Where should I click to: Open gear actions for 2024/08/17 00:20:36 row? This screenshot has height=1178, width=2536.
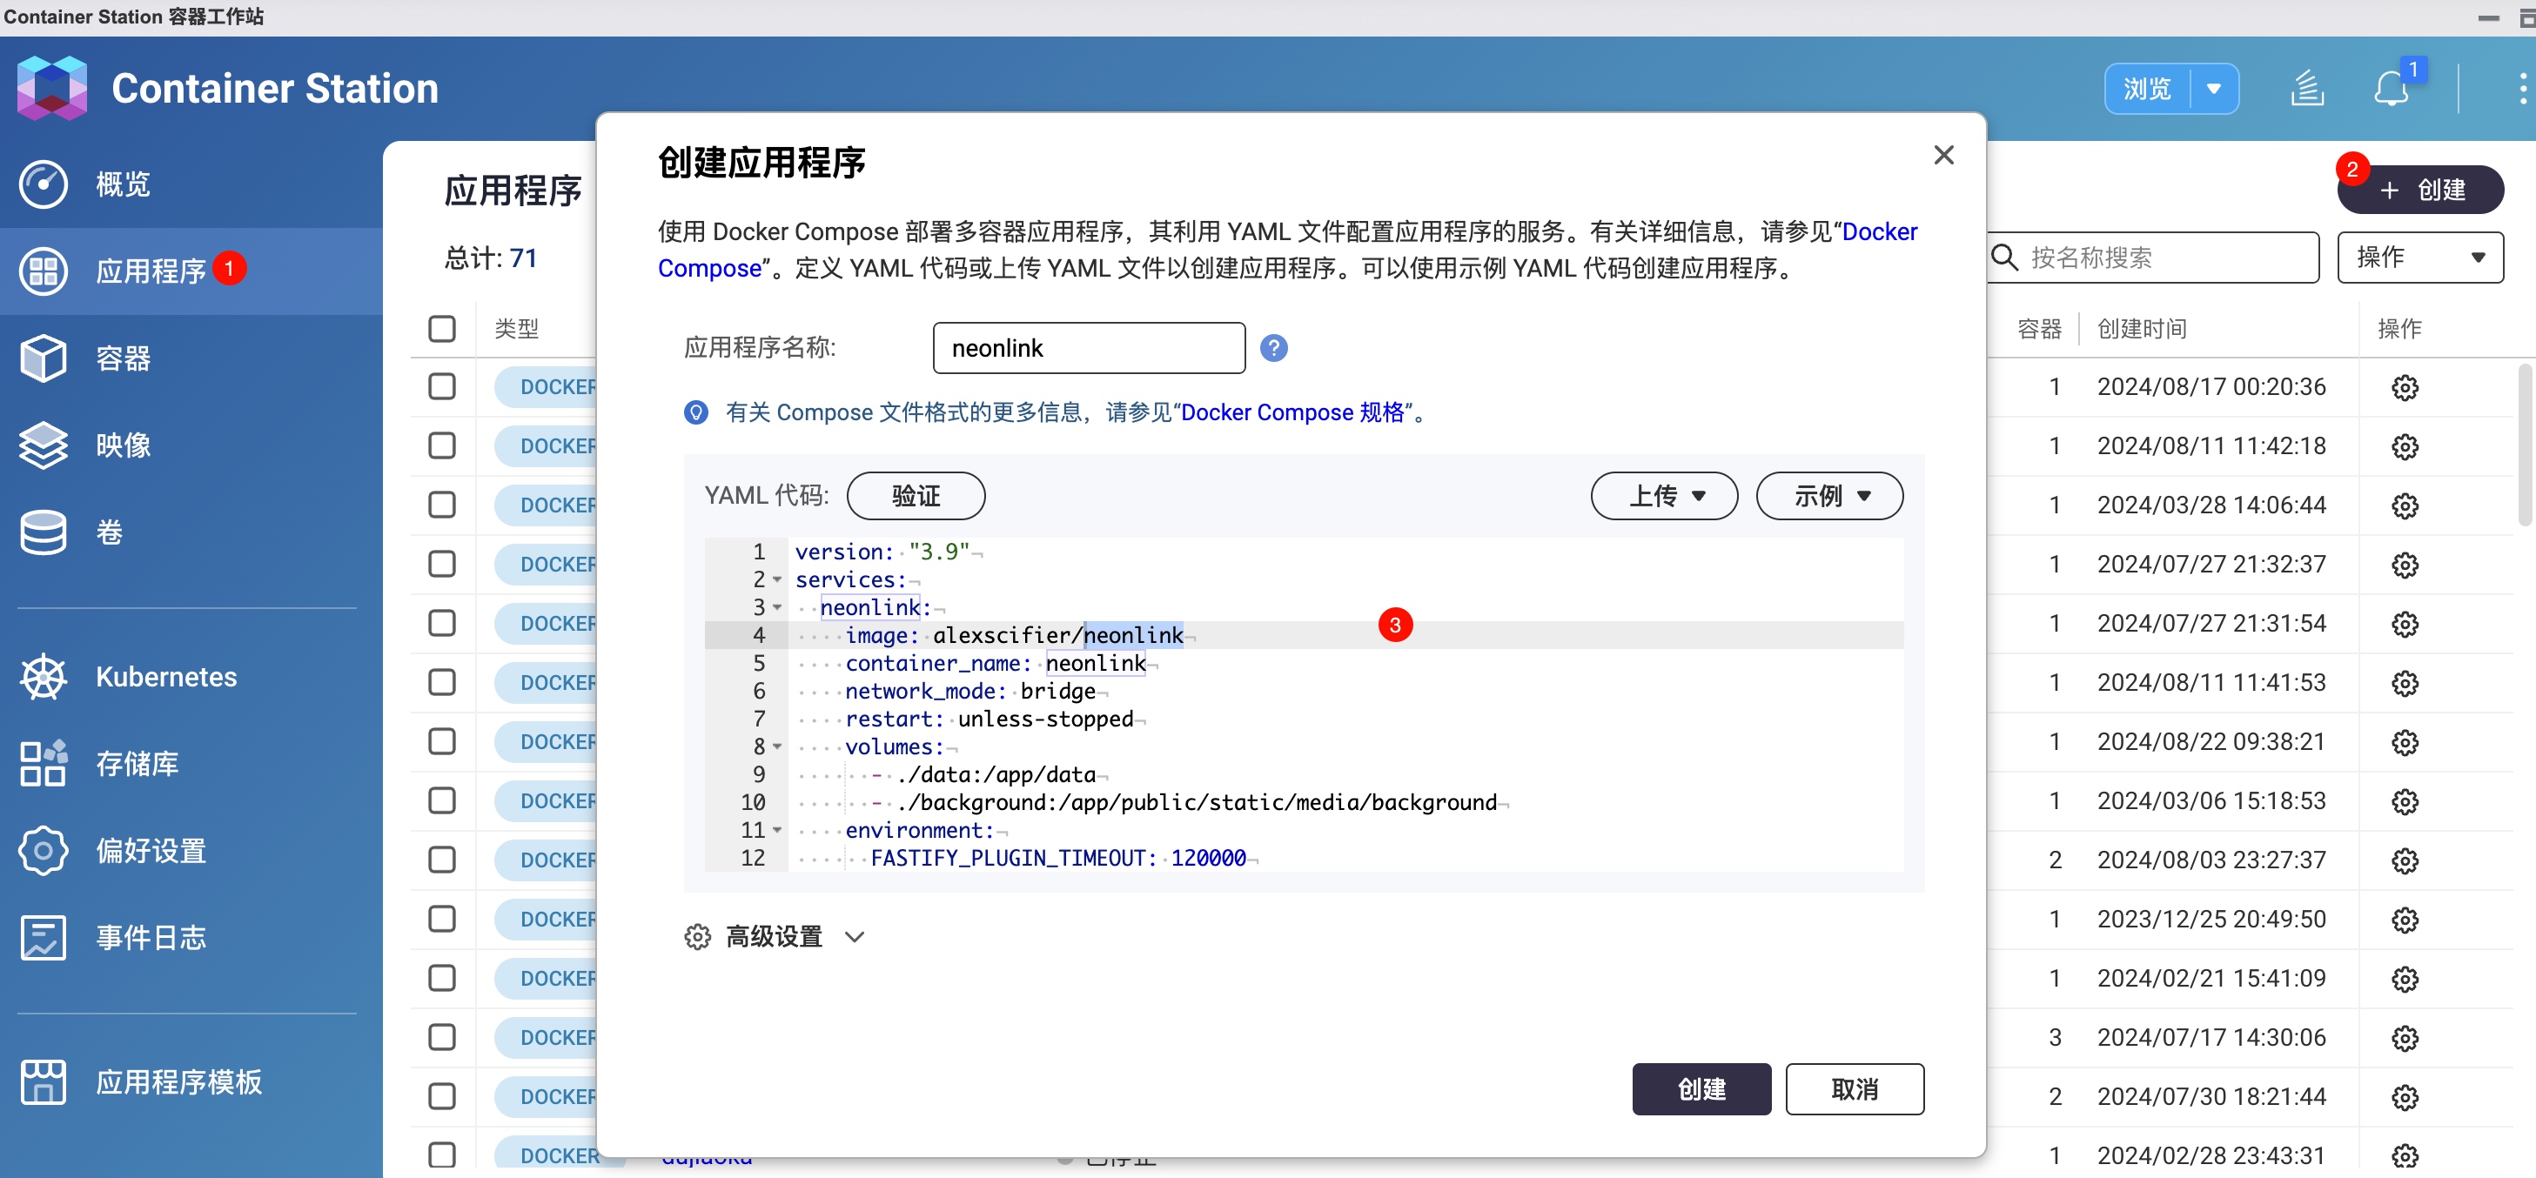[2405, 388]
